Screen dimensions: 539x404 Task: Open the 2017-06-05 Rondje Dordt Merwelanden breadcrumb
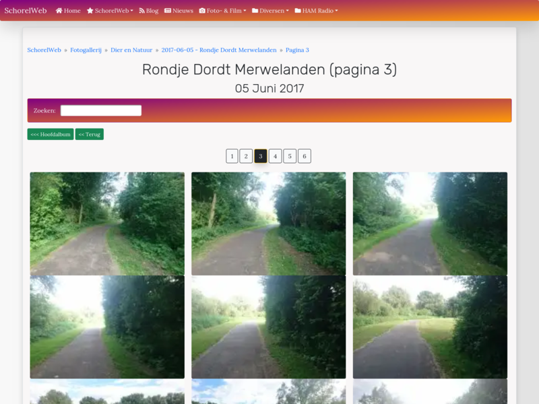(219, 50)
